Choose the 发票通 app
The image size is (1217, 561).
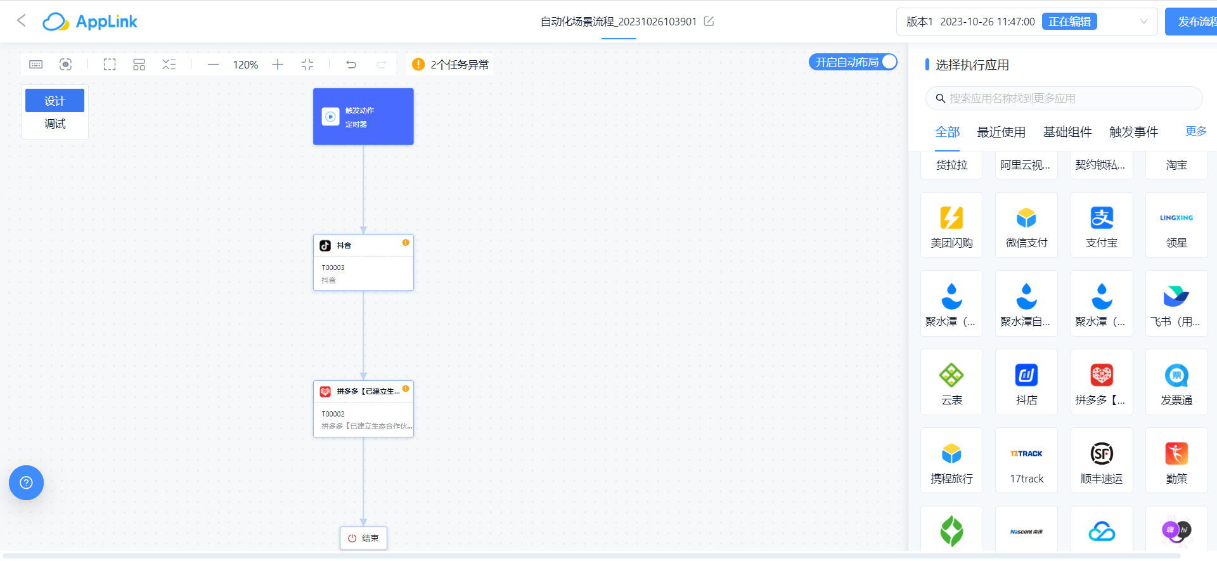tap(1176, 382)
